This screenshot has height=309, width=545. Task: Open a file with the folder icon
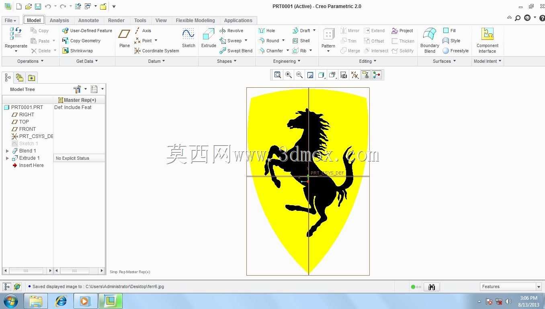[28, 6]
